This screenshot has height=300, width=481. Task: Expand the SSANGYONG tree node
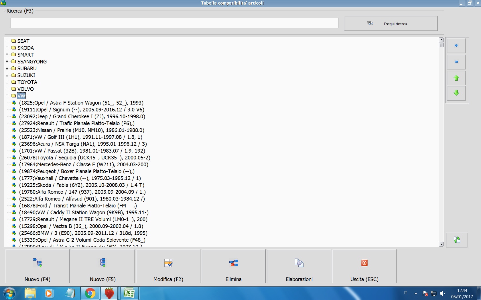pos(7,61)
